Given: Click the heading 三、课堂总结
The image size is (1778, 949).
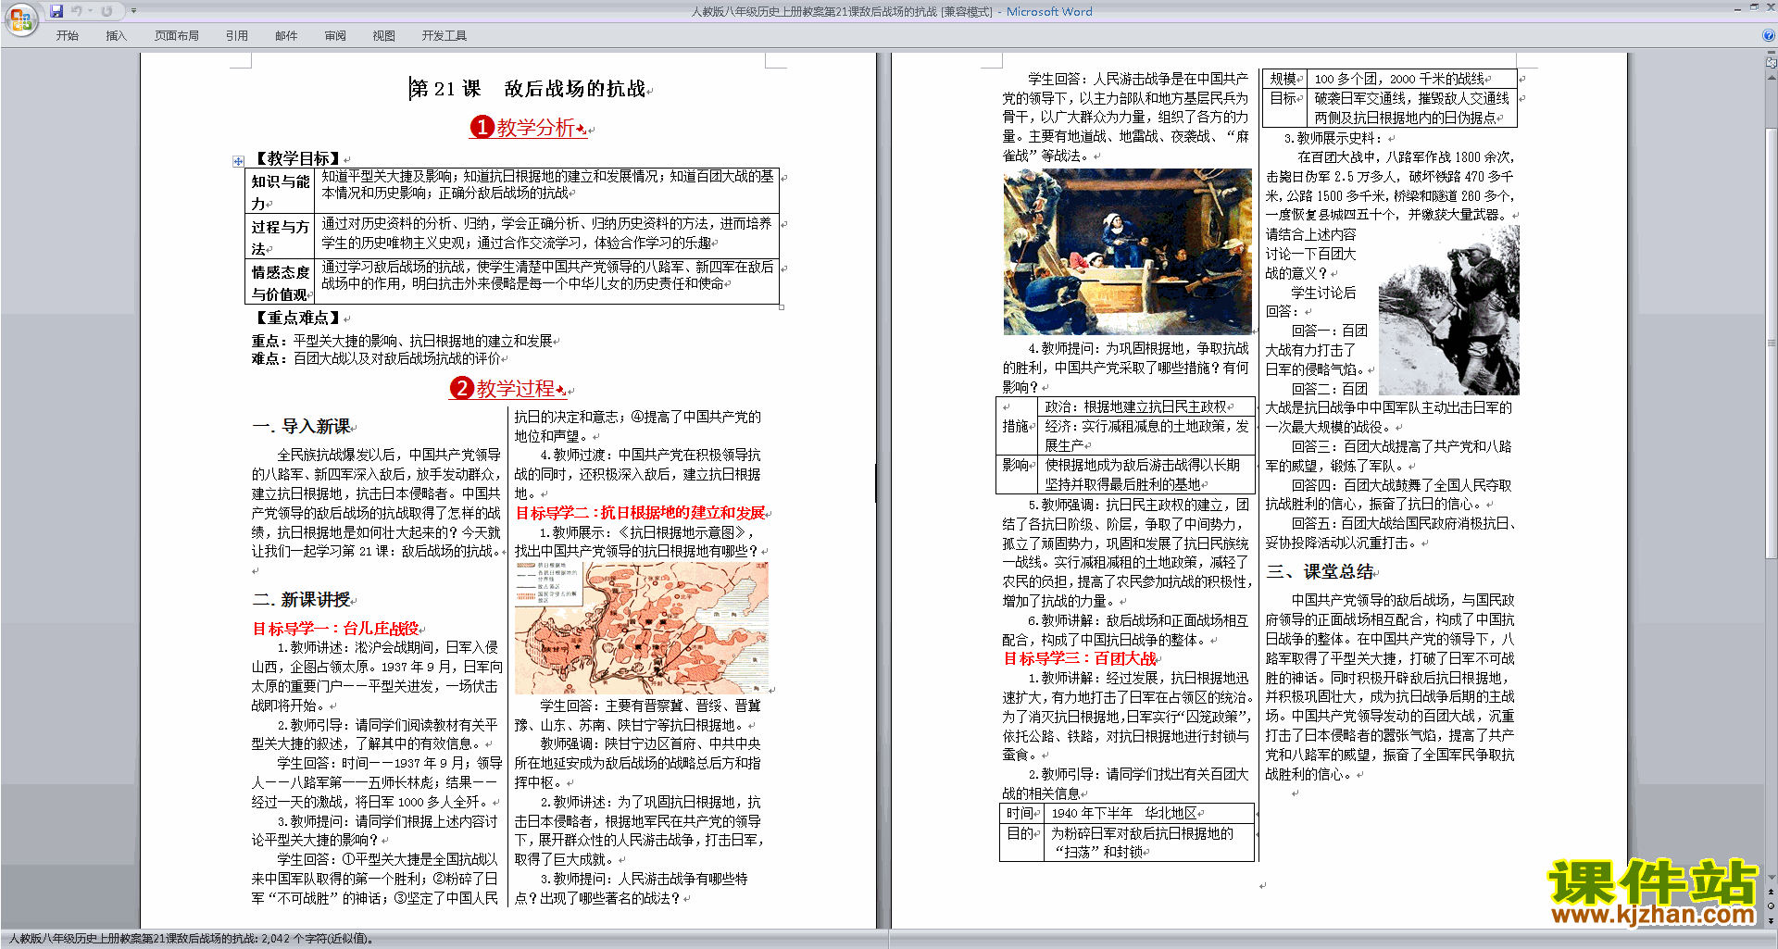Looking at the screenshot, I should (x=1320, y=571).
